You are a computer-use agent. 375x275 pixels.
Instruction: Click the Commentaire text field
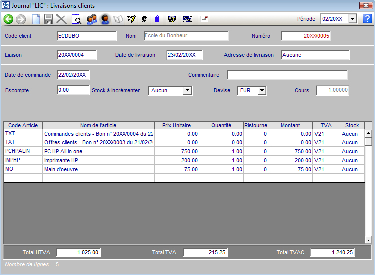287,75
